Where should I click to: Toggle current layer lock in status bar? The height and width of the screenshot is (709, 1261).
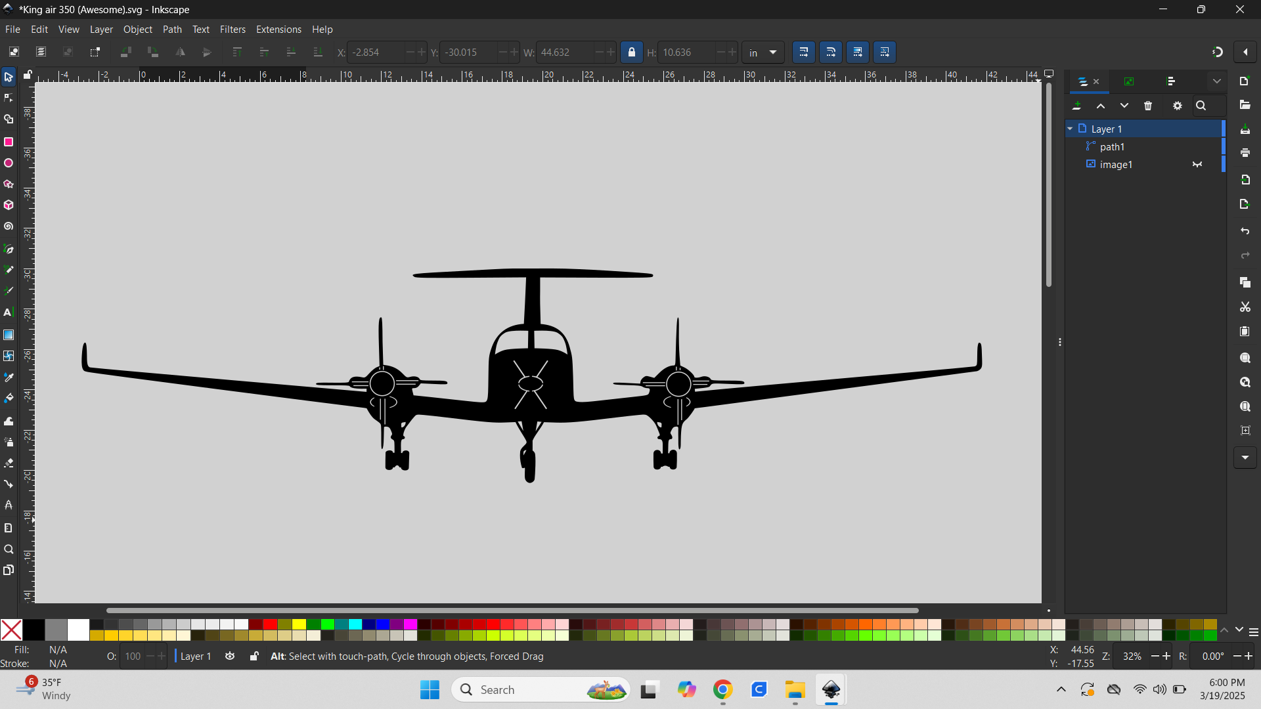[x=254, y=656]
